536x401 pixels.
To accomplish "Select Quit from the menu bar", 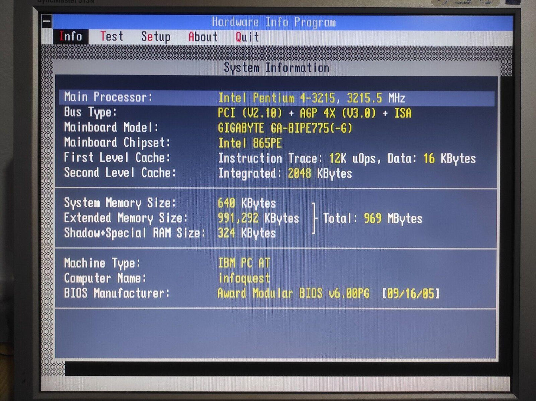I will click(247, 37).
